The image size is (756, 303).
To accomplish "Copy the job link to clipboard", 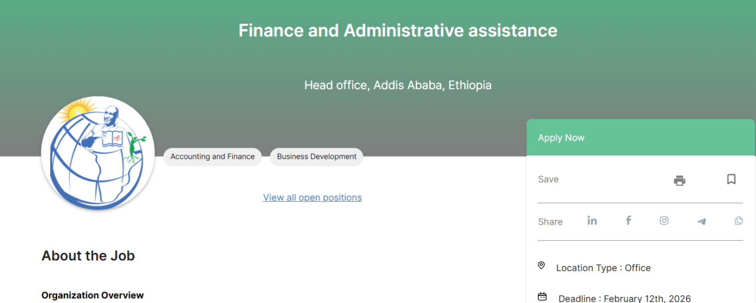I will pos(738,221).
